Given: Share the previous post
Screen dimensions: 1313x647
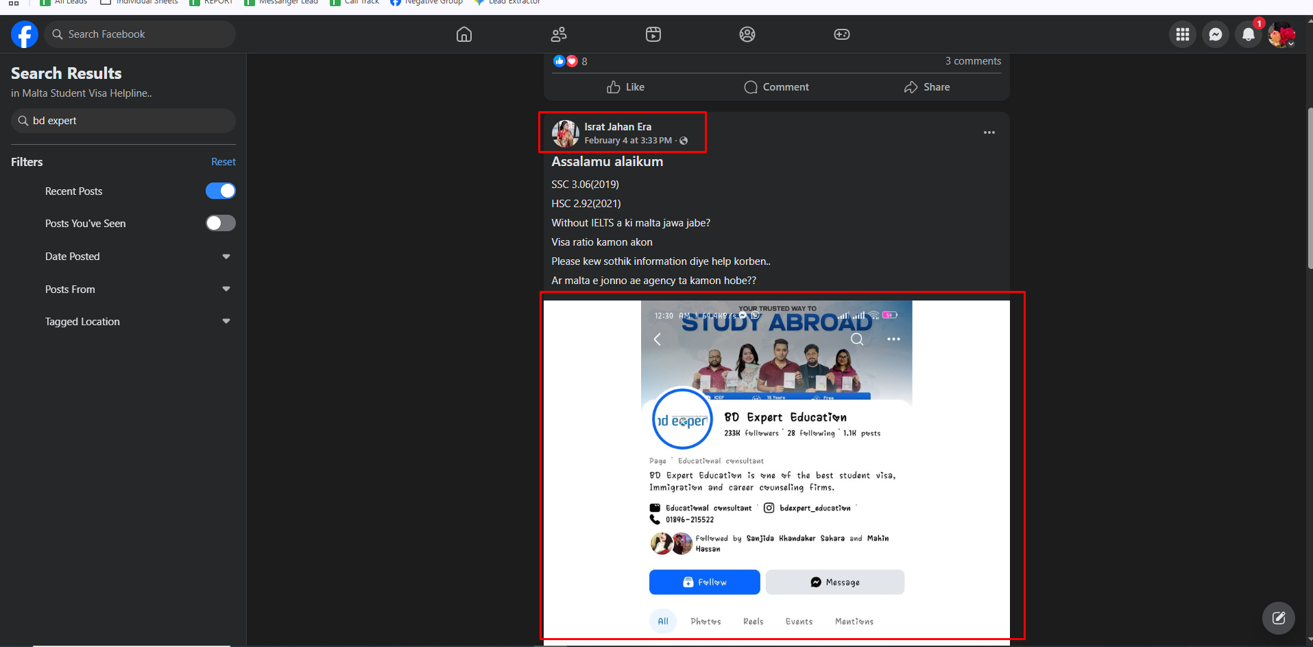Looking at the screenshot, I should tap(927, 87).
